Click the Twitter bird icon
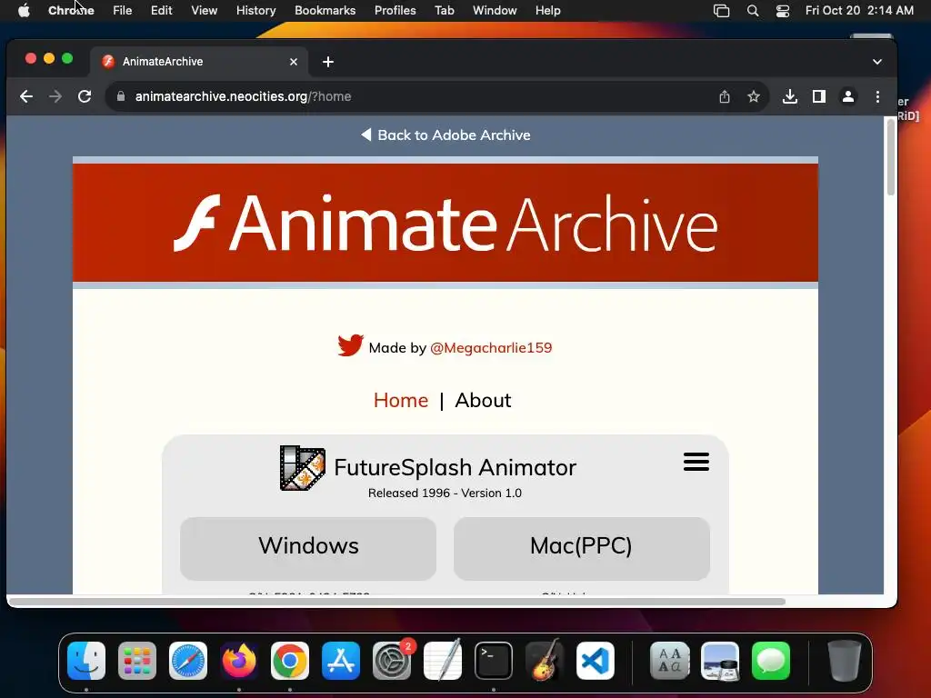The image size is (931, 698). 350,345
